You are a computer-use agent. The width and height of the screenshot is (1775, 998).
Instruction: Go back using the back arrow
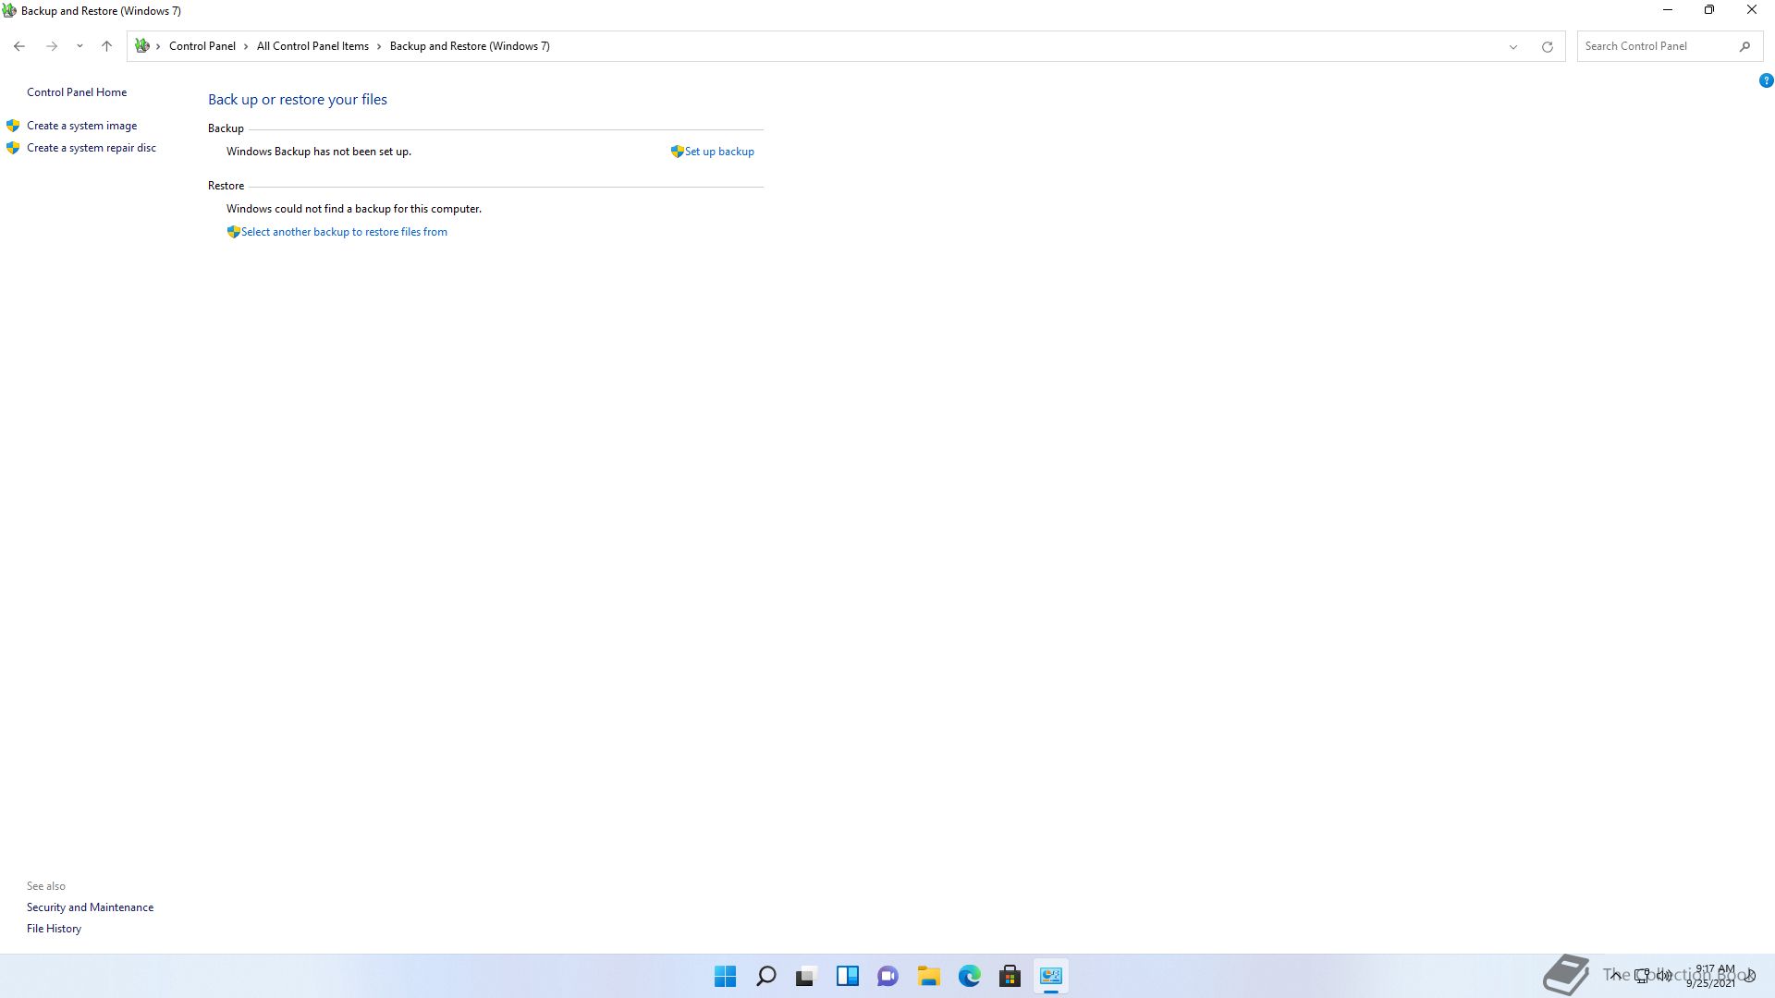(19, 46)
